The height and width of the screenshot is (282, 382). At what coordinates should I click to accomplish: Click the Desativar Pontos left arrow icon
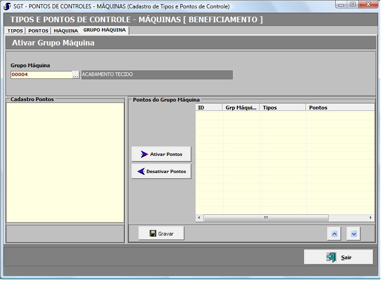point(141,172)
